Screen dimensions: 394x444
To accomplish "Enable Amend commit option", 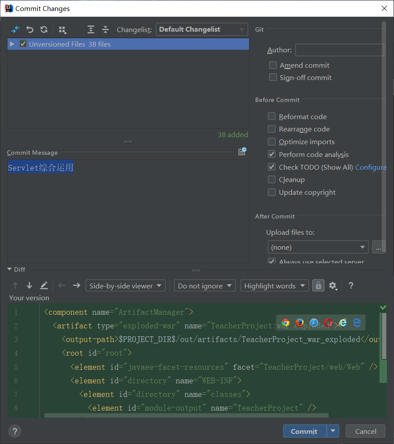I will [x=273, y=65].
